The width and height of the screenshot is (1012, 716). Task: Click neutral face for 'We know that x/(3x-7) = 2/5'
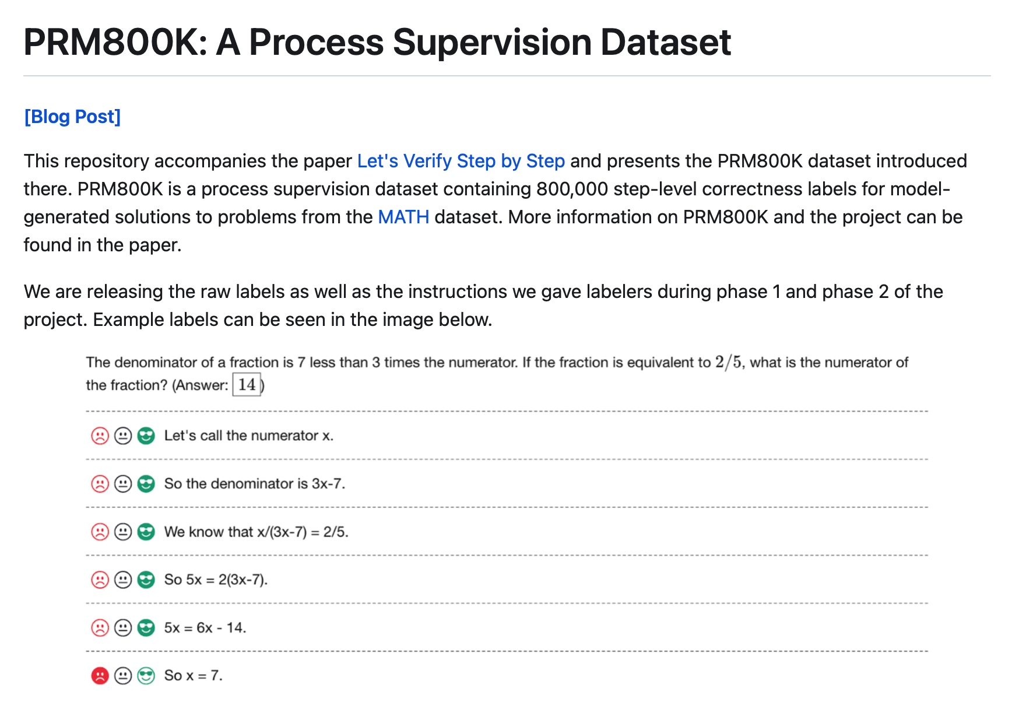(x=123, y=532)
